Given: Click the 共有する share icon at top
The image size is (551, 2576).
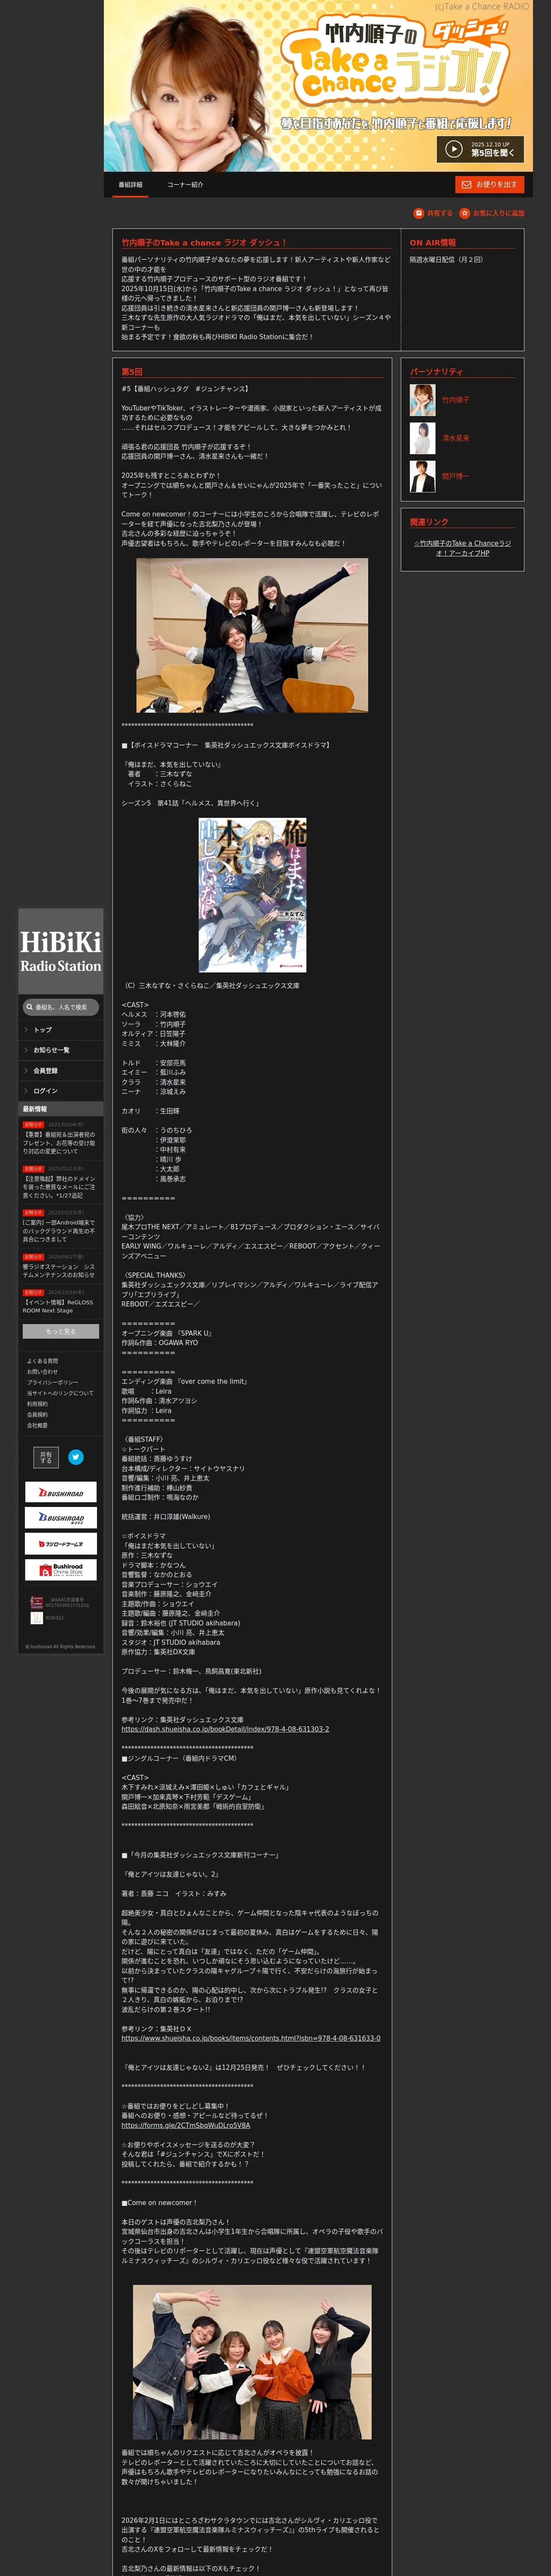Looking at the screenshot, I should point(419,213).
